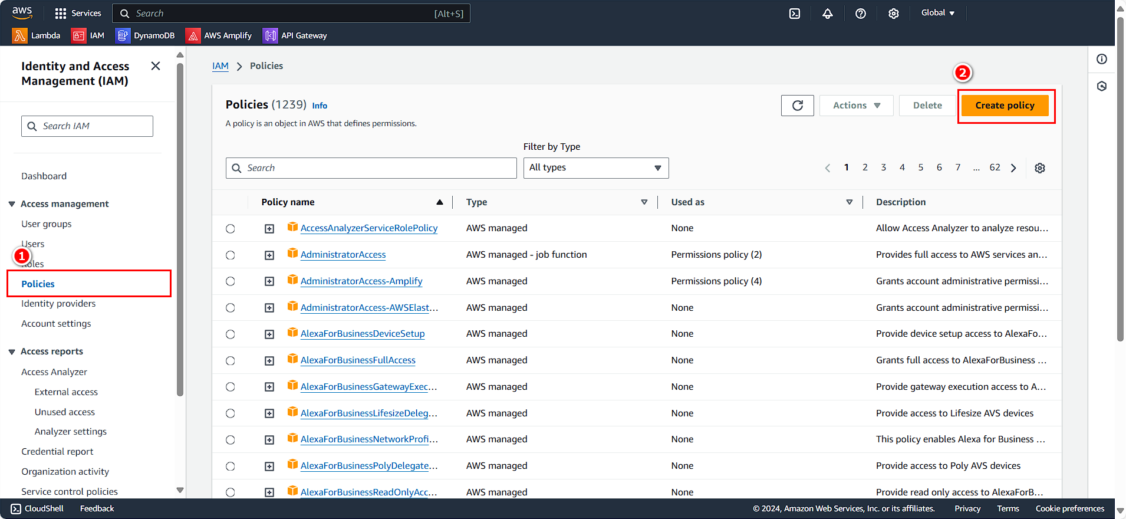
Task: Expand the AdministratorAccess row details
Action: pos(269,255)
